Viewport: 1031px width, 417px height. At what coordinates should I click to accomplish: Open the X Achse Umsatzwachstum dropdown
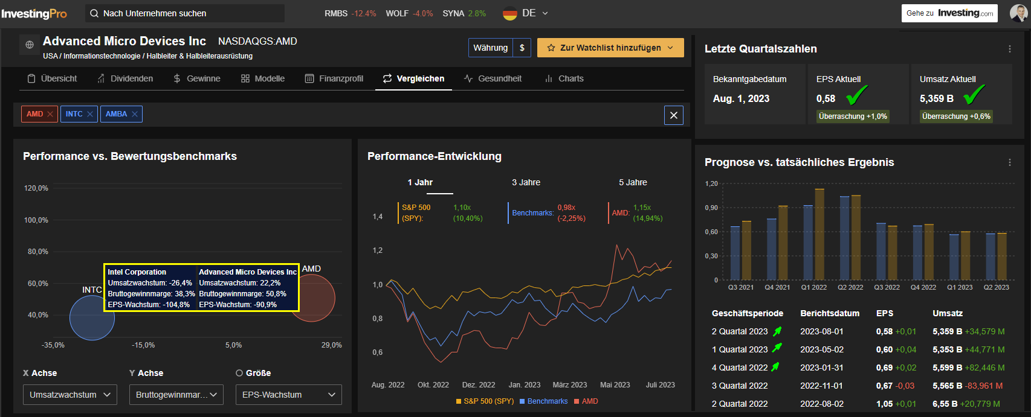70,395
